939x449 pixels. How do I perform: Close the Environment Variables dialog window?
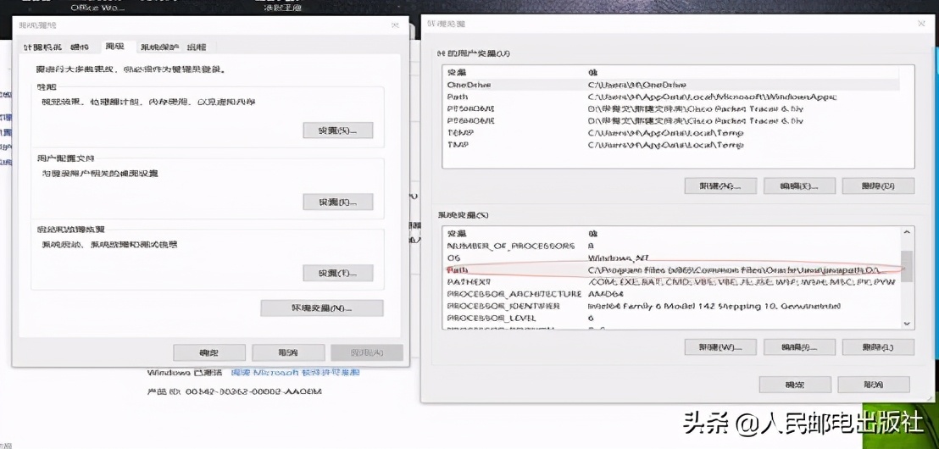(921, 24)
